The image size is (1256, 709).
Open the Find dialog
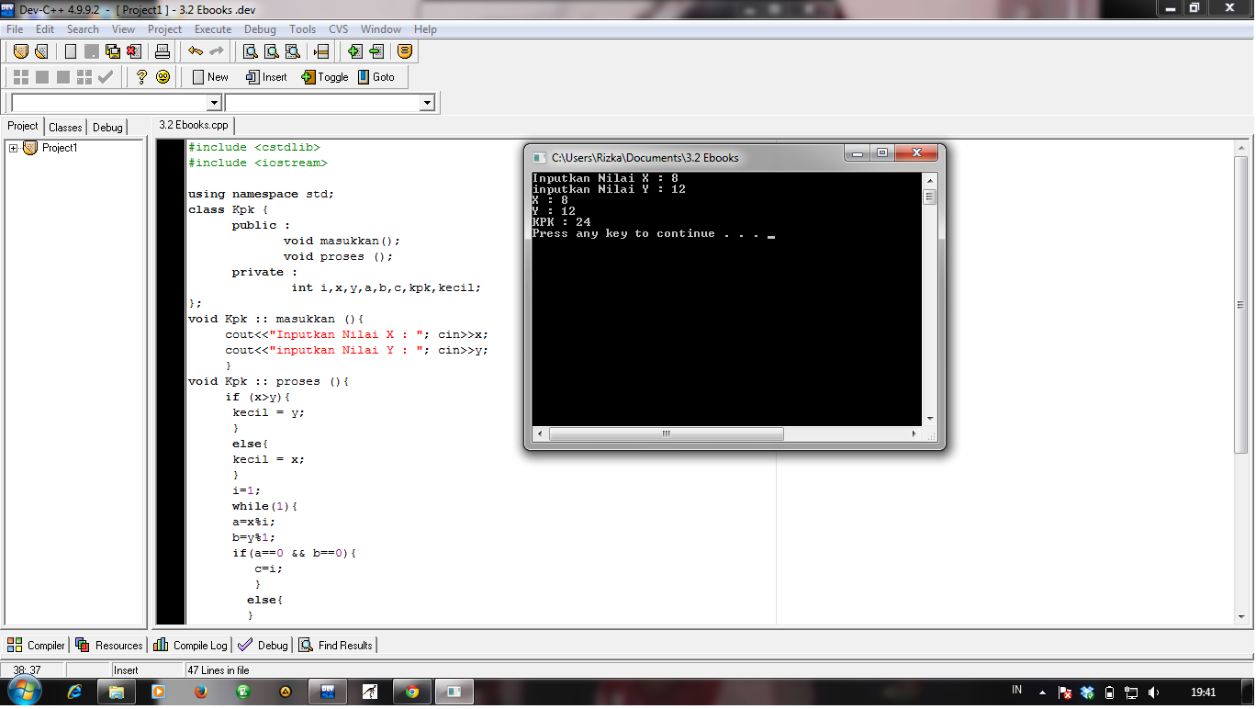(x=249, y=51)
